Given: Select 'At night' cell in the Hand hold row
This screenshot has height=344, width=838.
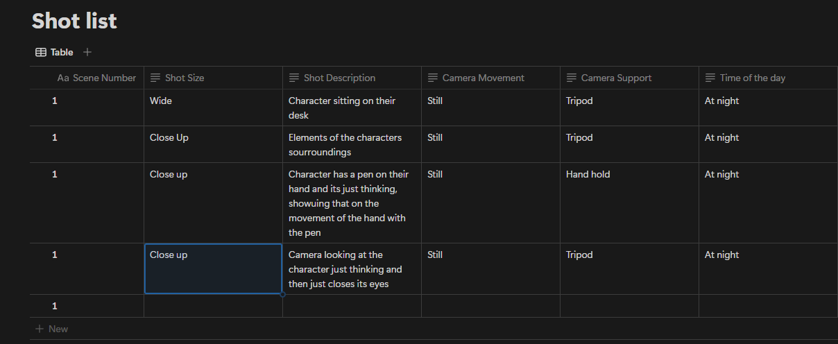Looking at the screenshot, I should 768,203.
